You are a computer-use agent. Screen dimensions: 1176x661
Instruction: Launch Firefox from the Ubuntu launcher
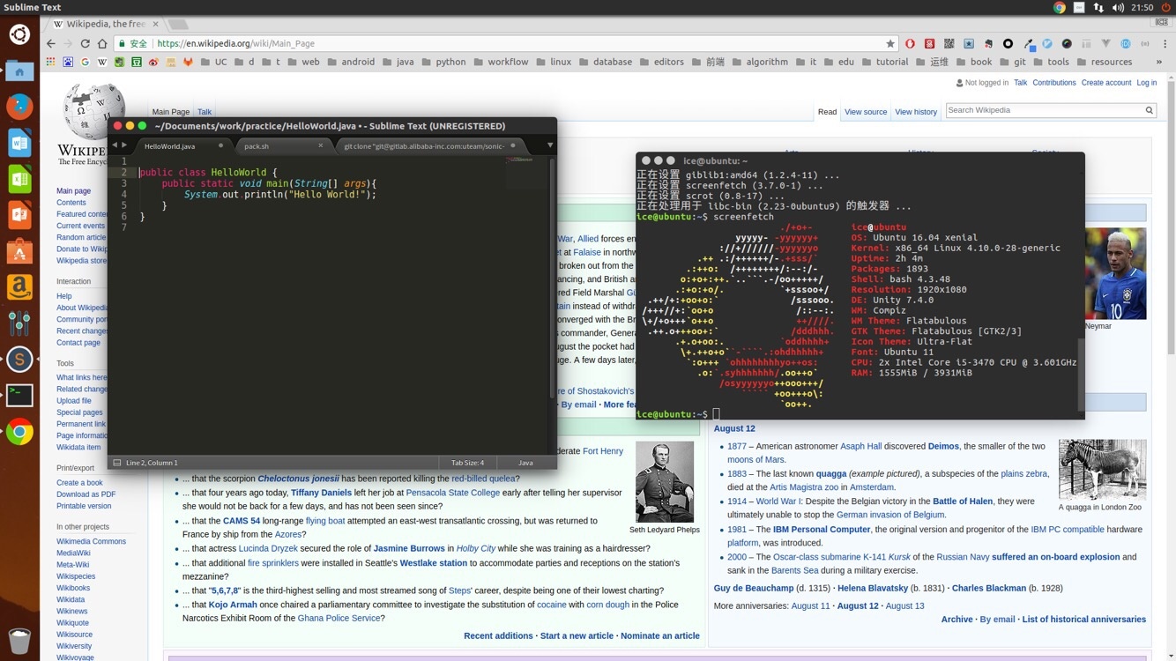tap(19, 107)
